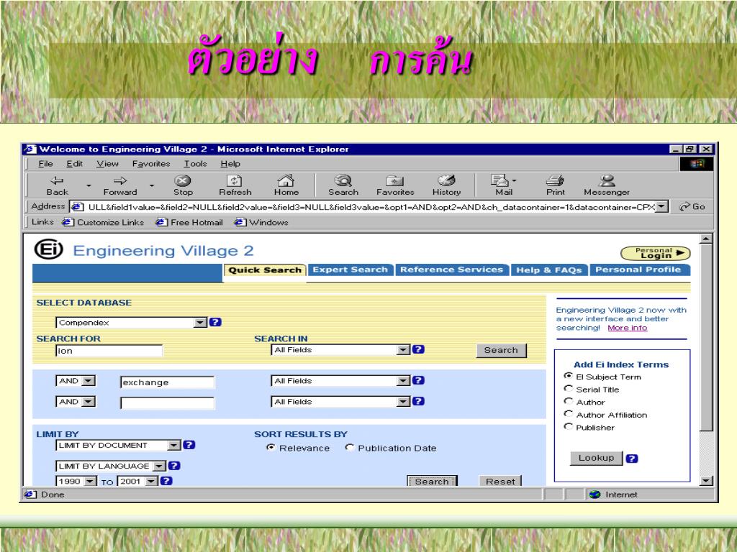Viewport: 737px width, 552px height.
Task: Open the 1990 start year dropdown
Action: pos(90,481)
